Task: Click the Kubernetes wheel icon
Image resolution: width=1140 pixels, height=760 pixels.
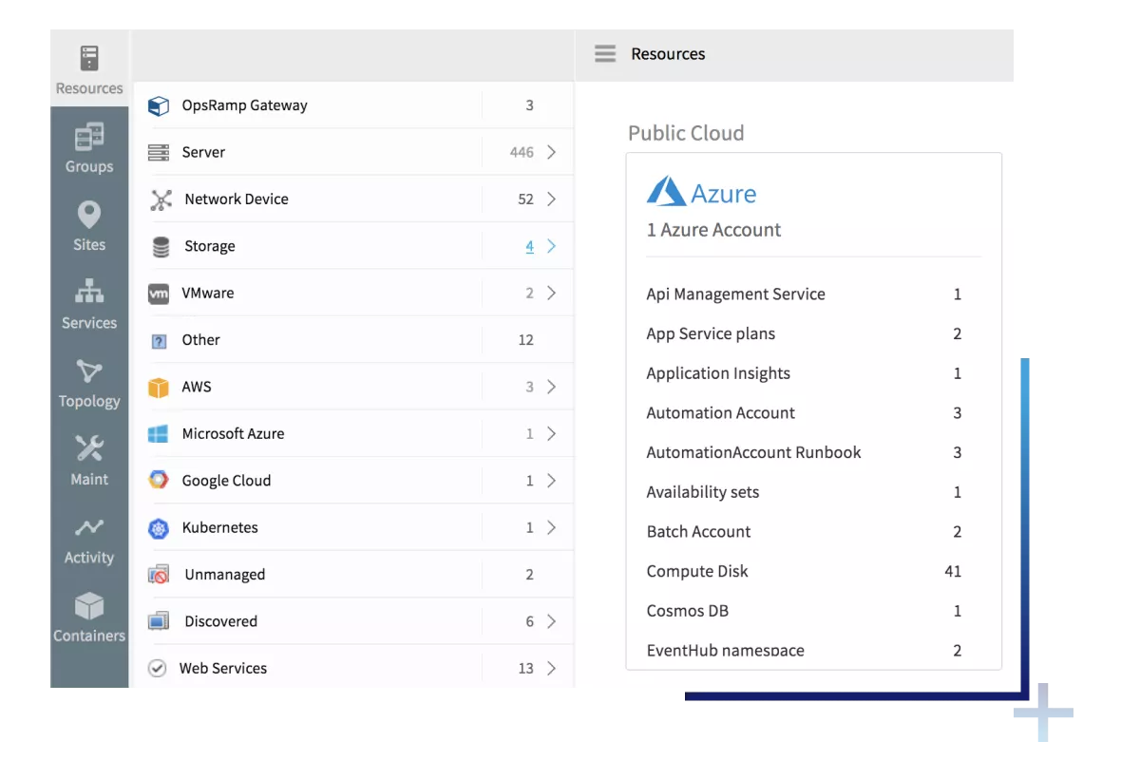Action: coord(159,528)
